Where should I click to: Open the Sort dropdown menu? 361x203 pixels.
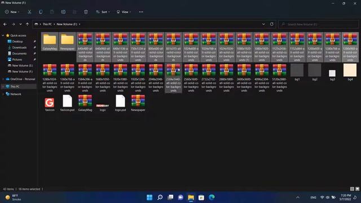point(103,12)
